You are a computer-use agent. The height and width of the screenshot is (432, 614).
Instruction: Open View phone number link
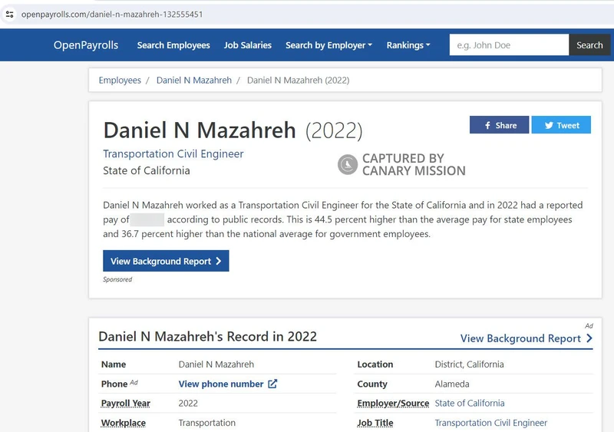221,384
